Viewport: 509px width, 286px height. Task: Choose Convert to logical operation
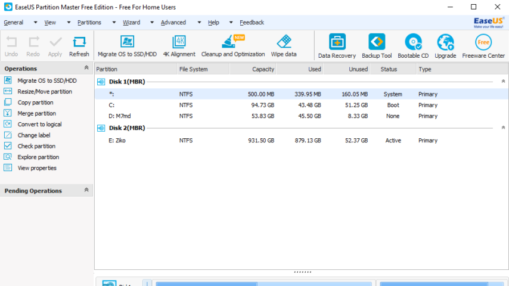(39, 125)
